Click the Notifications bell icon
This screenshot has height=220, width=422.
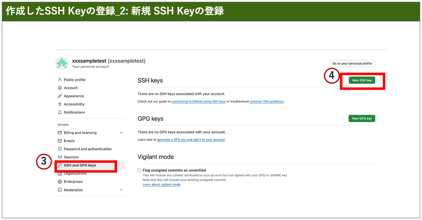(x=60, y=112)
